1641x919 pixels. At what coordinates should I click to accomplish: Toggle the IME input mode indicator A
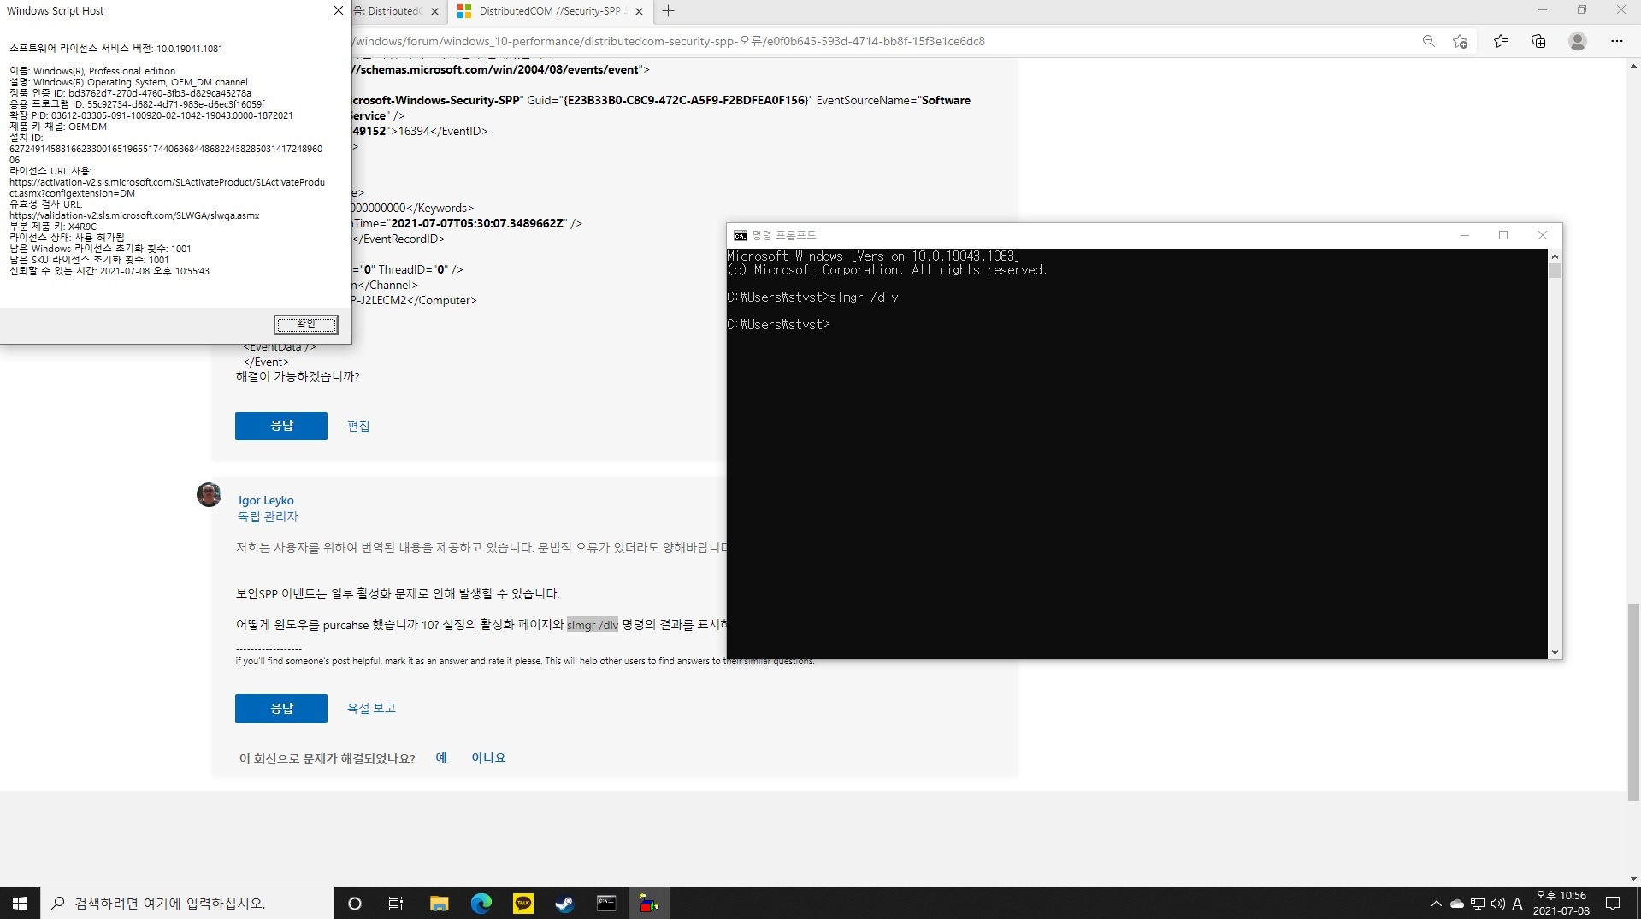pyautogui.click(x=1518, y=903)
